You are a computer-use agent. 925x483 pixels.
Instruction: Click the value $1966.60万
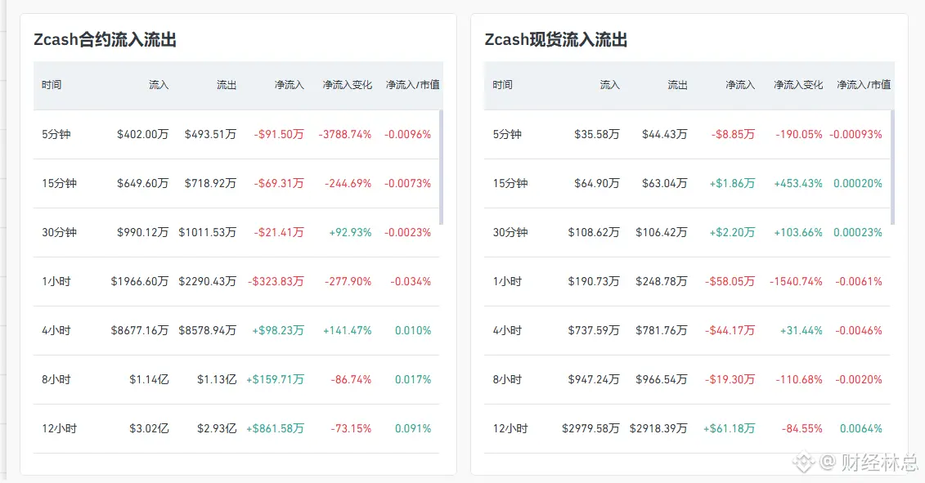pos(140,281)
